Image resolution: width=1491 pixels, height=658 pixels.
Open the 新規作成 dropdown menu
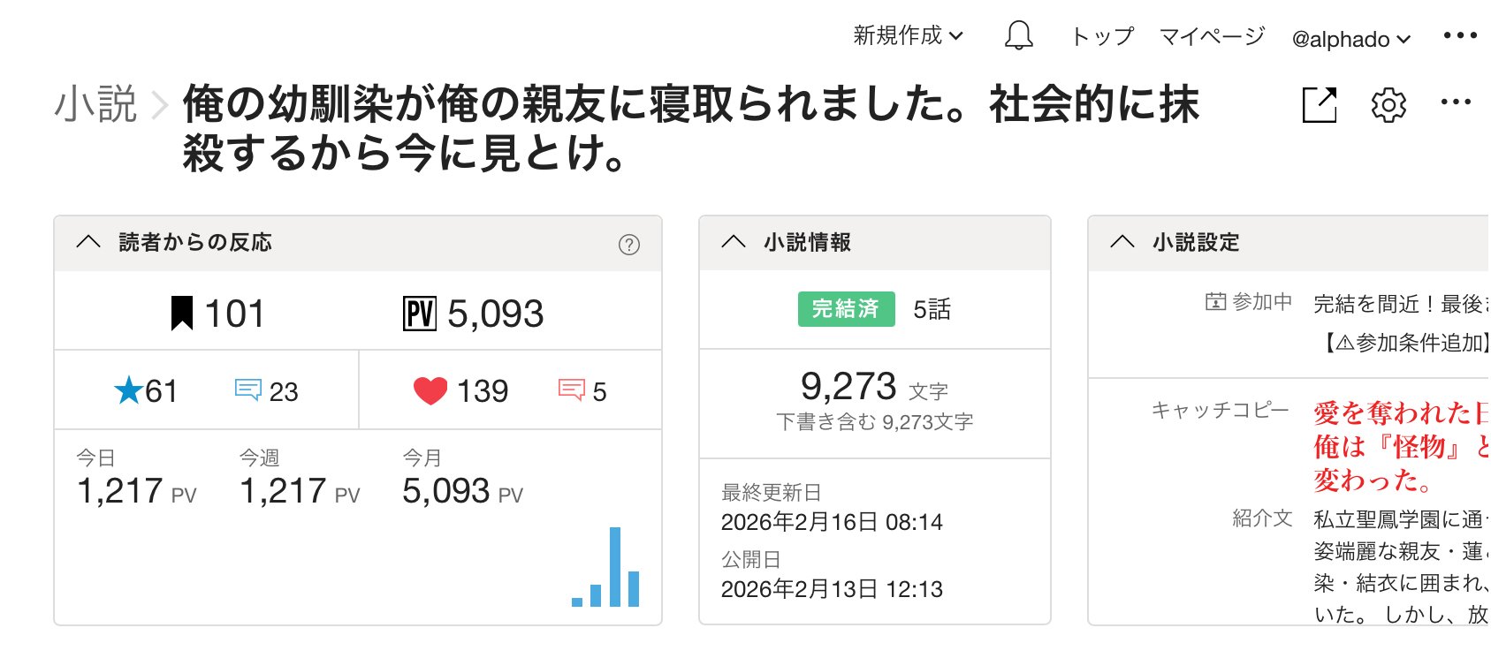pos(908,36)
